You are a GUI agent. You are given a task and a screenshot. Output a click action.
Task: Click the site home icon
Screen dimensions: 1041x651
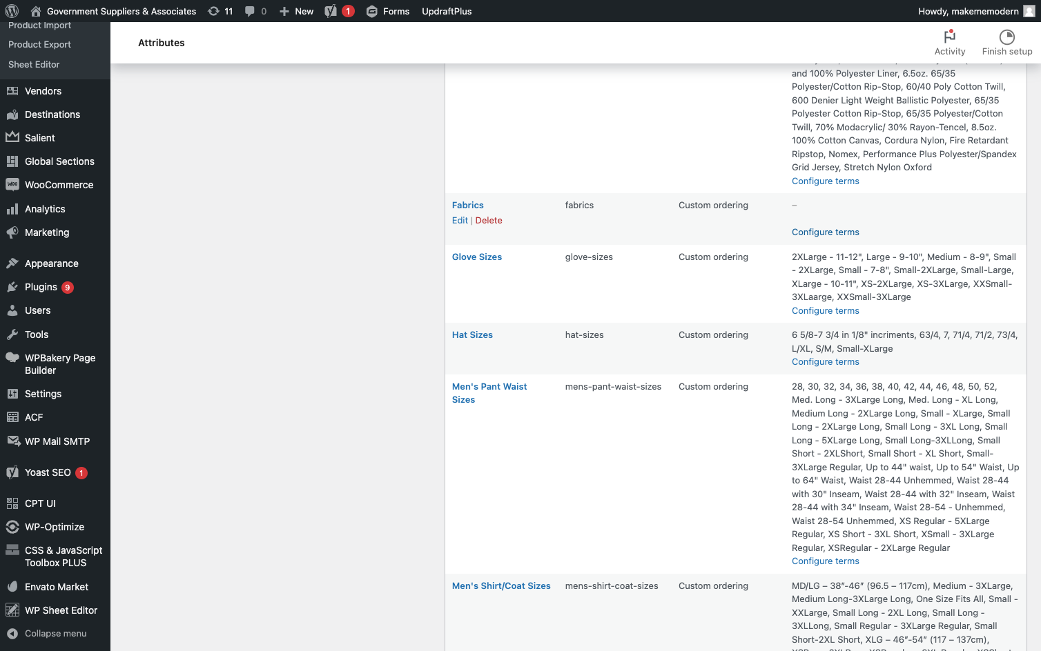(36, 11)
